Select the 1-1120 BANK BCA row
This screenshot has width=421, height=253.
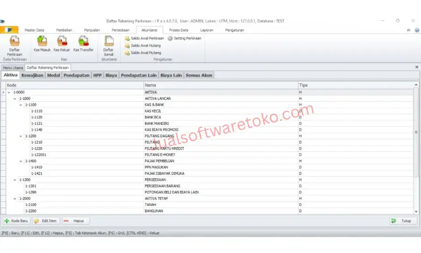210,117
